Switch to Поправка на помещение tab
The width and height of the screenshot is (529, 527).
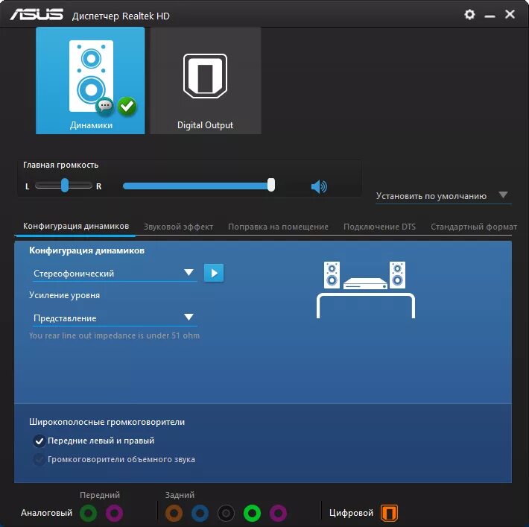pos(278,227)
